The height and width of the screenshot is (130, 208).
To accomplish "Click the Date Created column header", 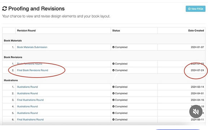I will [196, 31].
